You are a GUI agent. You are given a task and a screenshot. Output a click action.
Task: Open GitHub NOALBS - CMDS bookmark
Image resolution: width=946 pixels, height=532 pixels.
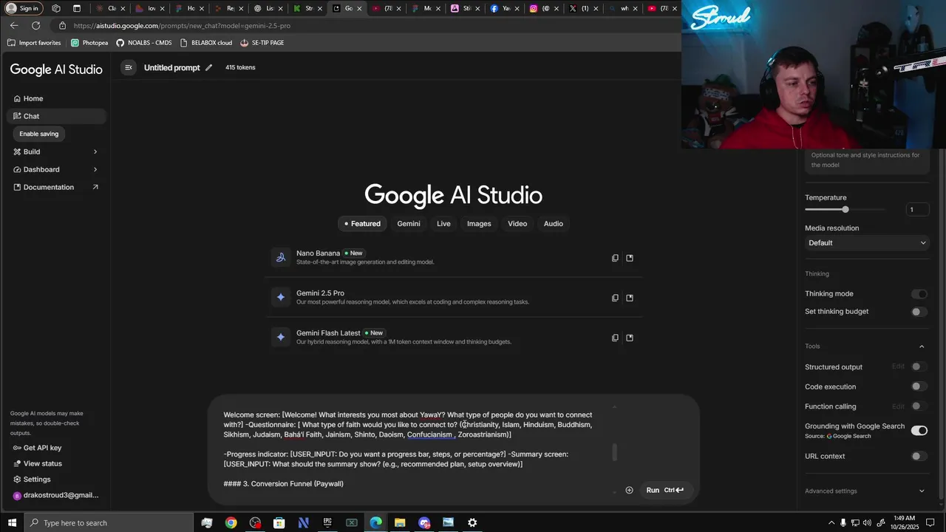coord(144,43)
